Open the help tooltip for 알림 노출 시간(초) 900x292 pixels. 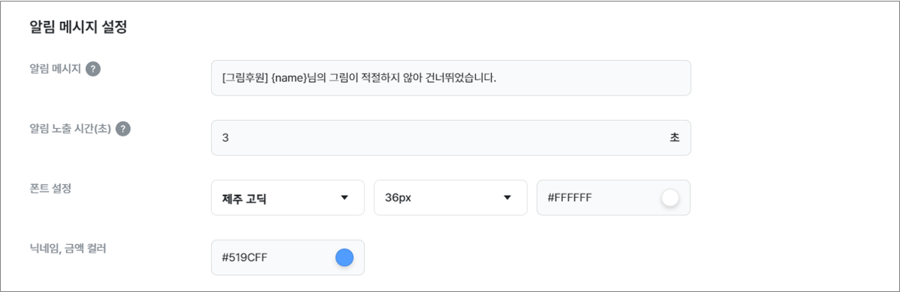[x=123, y=128]
